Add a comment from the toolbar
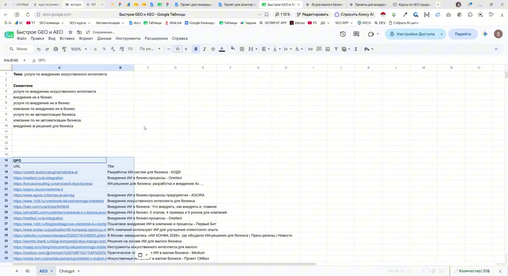The image size is (508, 276). click(x=319, y=49)
